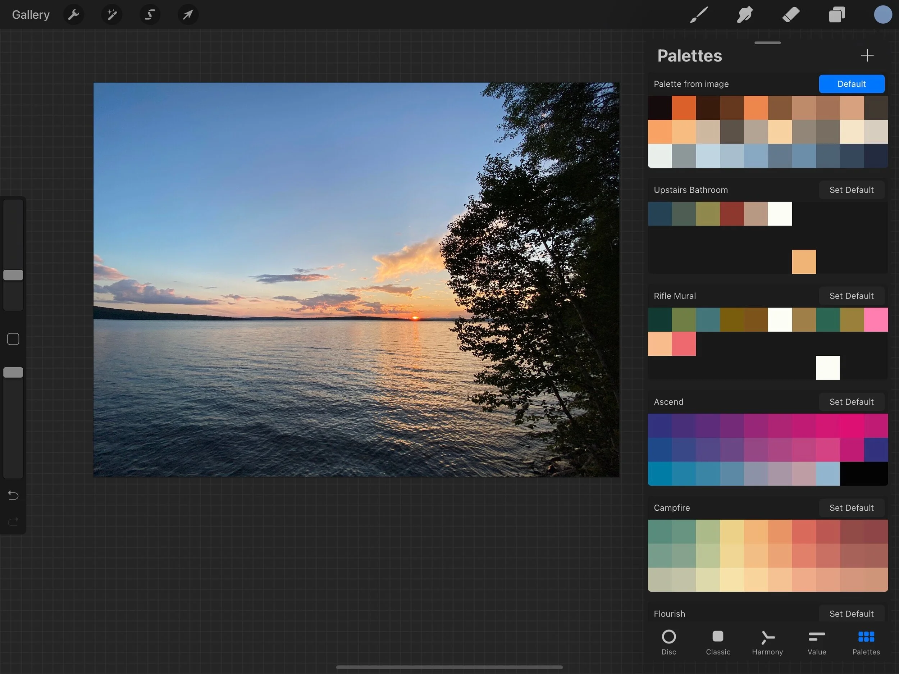
Task: Switch to the Value color tab
Action: [817, 642]
